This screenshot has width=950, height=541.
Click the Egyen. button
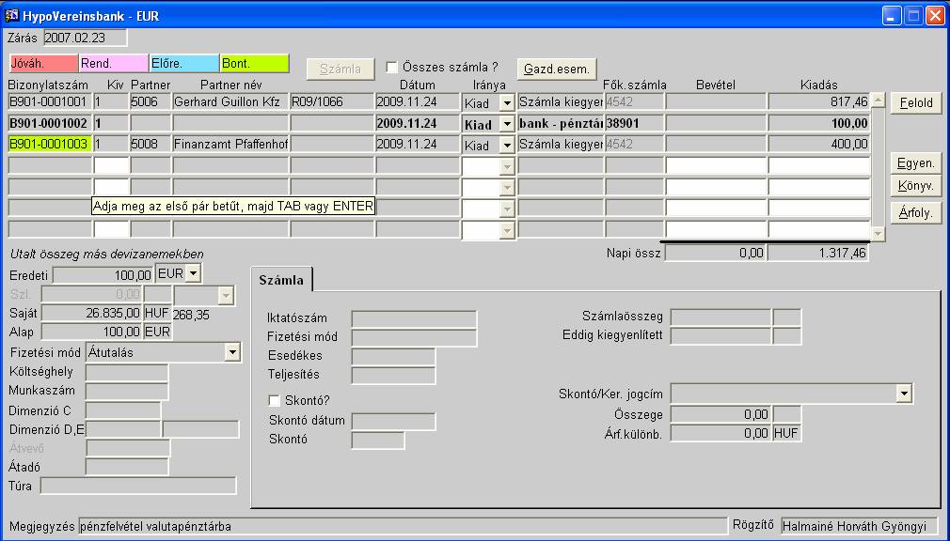click(916, 163)
